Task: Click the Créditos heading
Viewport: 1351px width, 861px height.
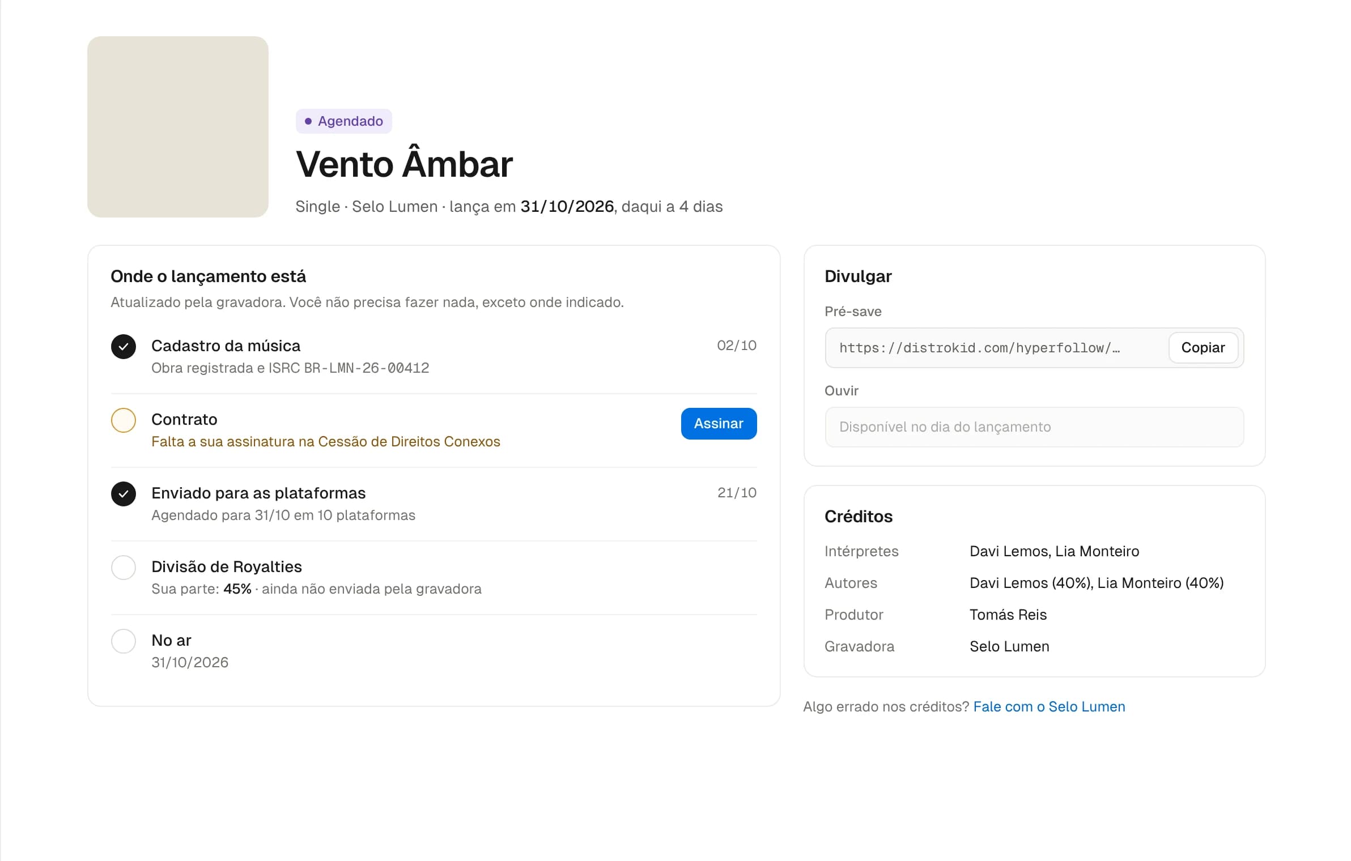Action: (x=859, y=516)
